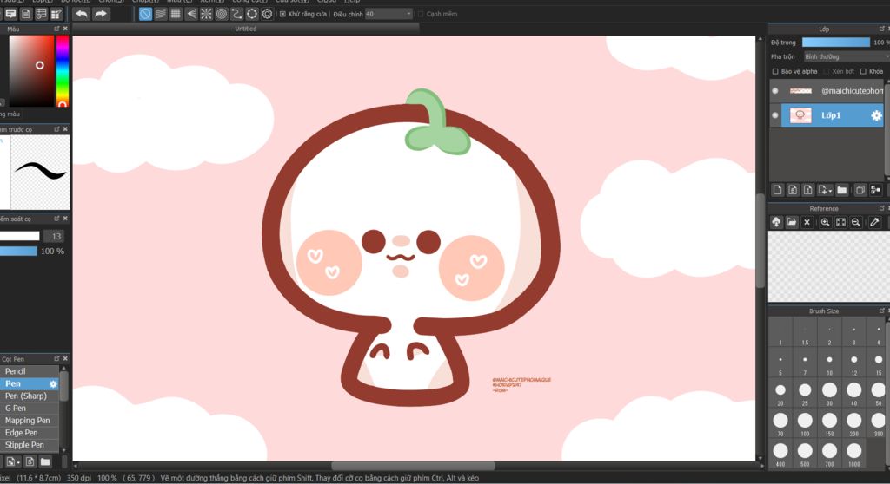Image resolution: width=890 pixels, height=484 pixels.
Task: Open reference image from folder
Action: 792,222
